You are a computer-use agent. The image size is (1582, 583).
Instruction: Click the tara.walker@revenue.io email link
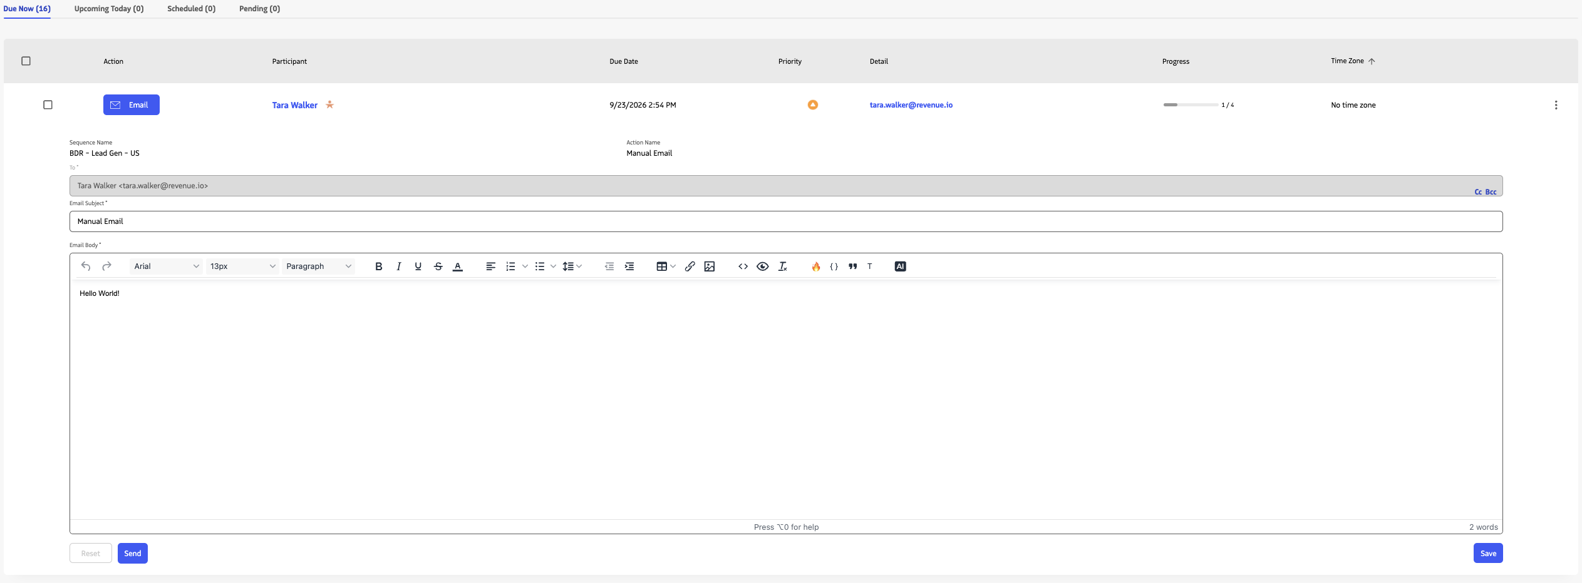pyautogui.click(x=911, y=105)
